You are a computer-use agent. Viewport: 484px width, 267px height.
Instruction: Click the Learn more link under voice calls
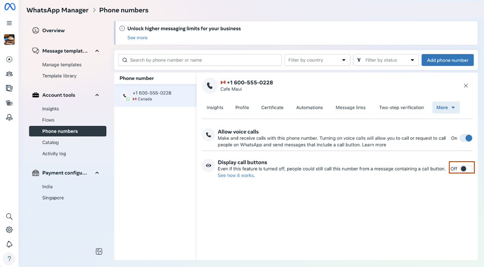374,145
